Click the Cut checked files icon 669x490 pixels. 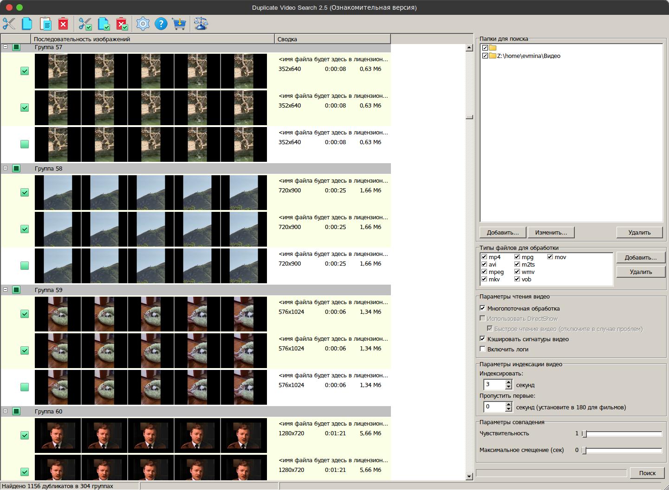(85, 24)
